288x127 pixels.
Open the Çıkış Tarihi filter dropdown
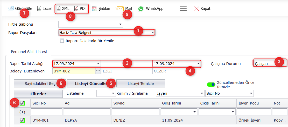pos(233,112)
